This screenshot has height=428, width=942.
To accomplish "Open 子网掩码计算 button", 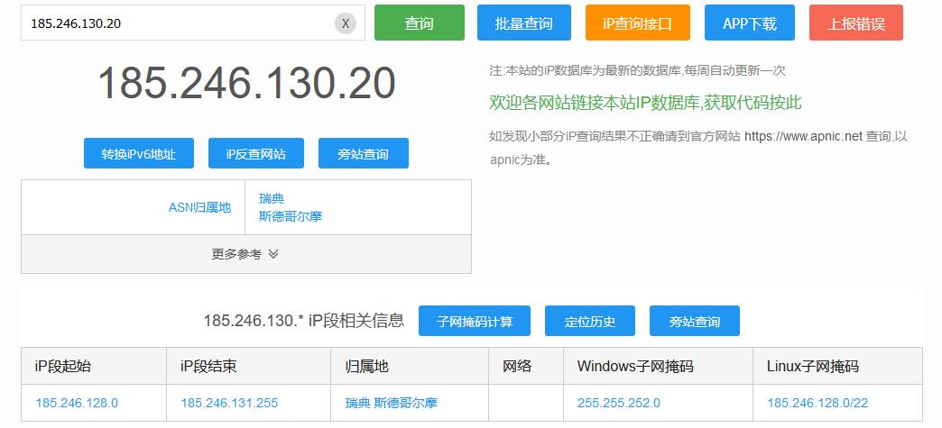I will (x=475, y=321).
